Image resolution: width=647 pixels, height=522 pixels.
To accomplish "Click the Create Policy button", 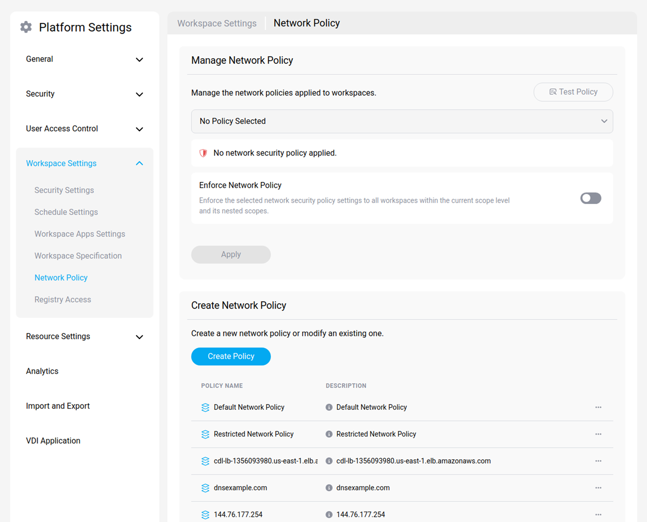I will coord(231,356).
